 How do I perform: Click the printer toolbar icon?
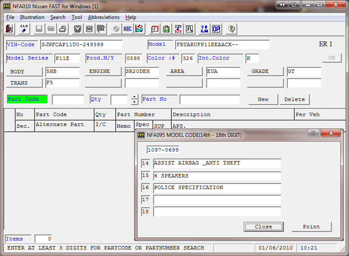[63, 29]
